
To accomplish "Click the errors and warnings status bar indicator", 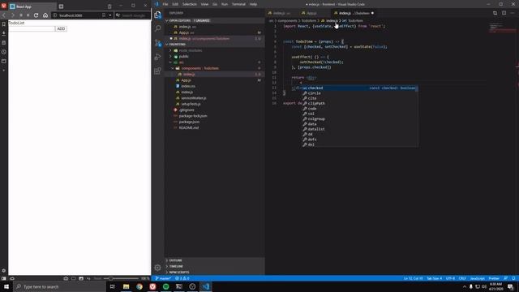I will point(182,278).
